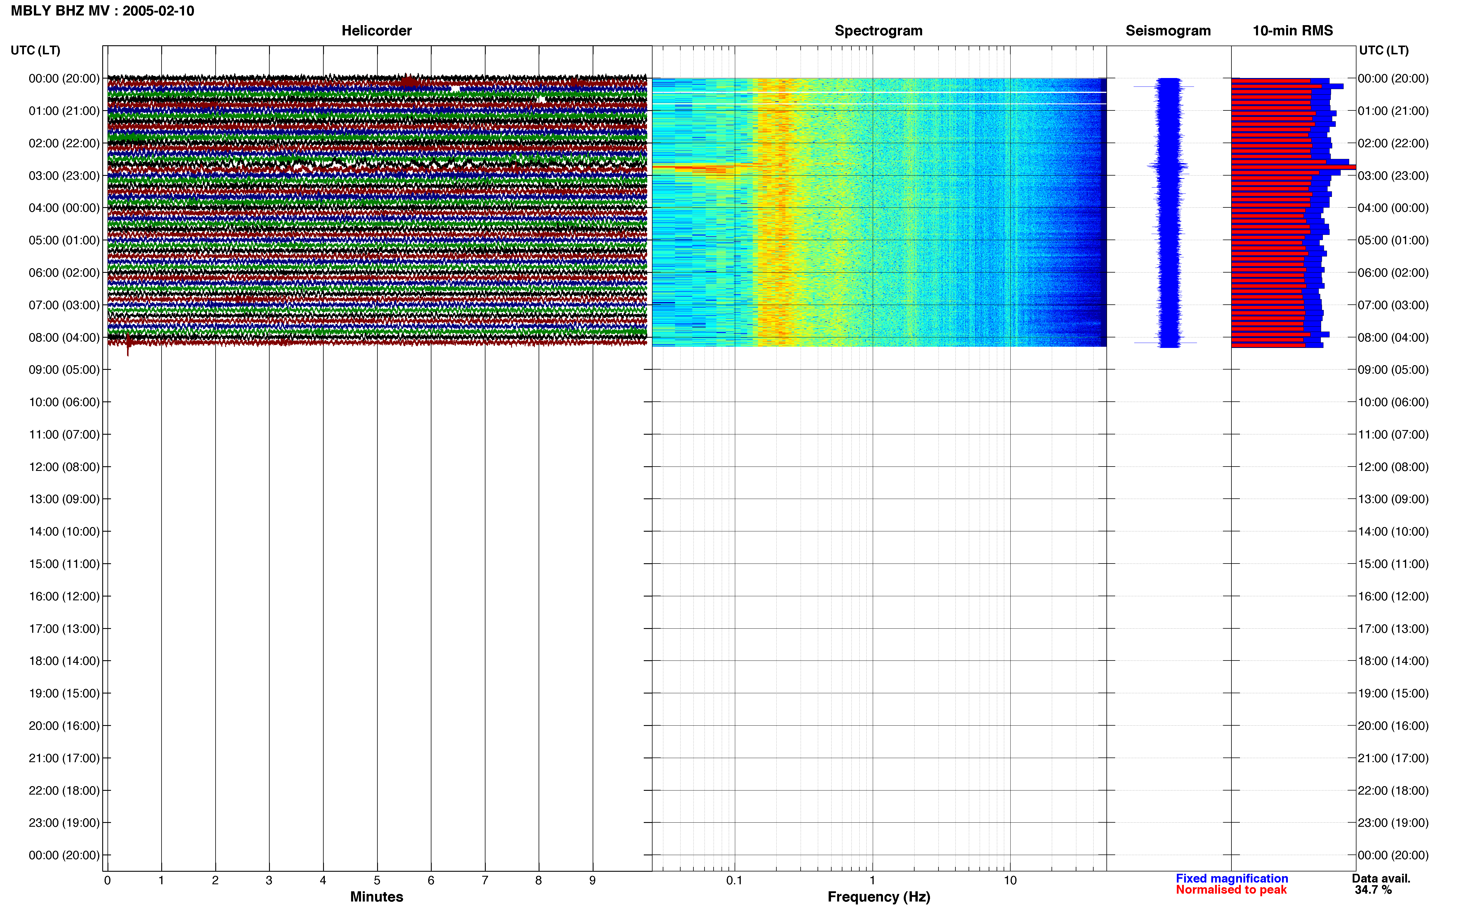Click left time label '17:00 (13:00)'
Image resolution: width=1466 pixels, height=917 pixels.
click(64, 629)
